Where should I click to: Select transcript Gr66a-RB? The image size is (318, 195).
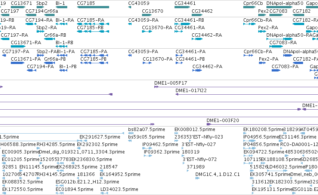click(x=49, y=39)
